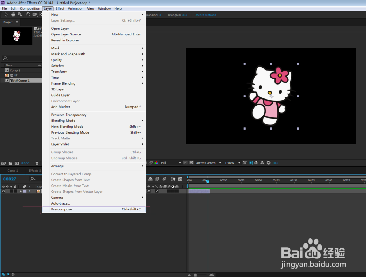Toggle layer 1 shy switch
Screen dimensions: 366x277
pos(149,191)
